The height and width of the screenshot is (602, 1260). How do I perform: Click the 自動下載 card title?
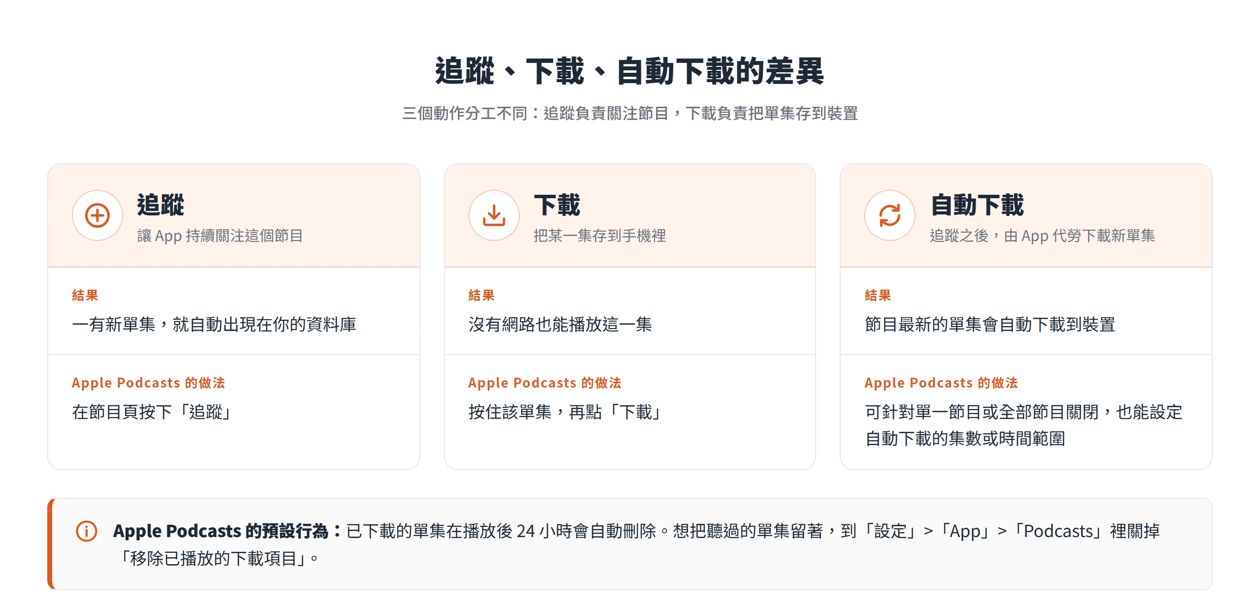click(977, 205)
